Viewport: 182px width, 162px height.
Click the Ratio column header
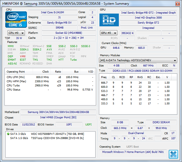pos(57,72)
